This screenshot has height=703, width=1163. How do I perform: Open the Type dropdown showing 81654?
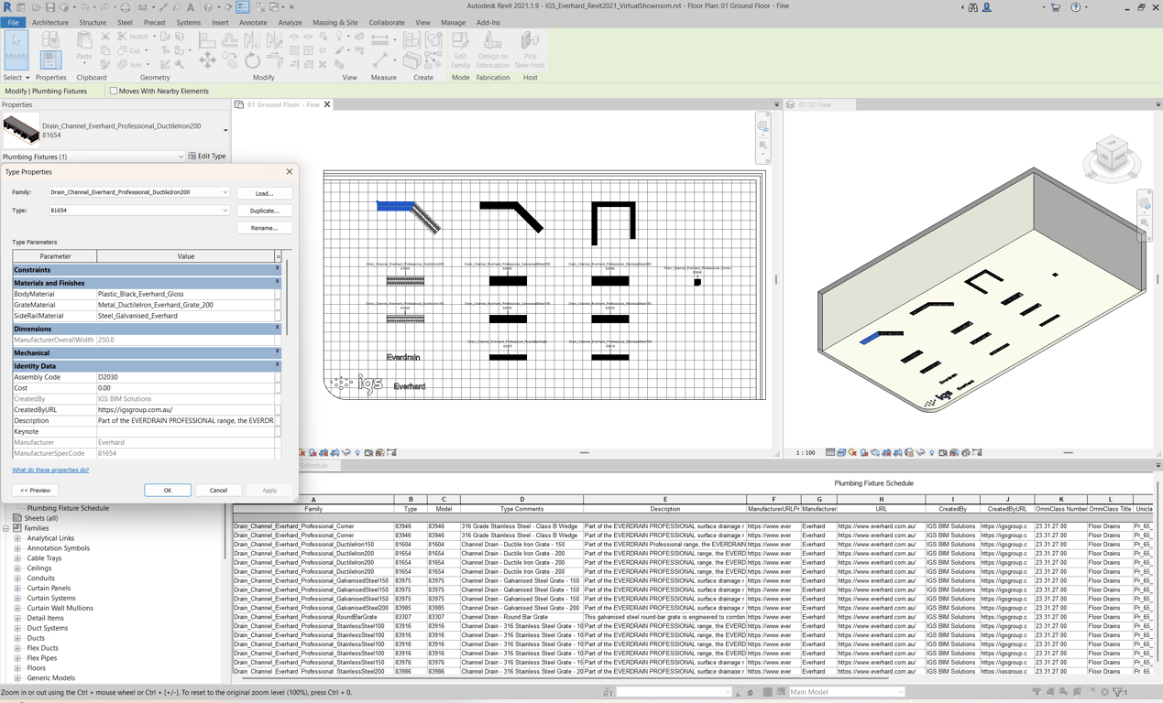(225, 211)
